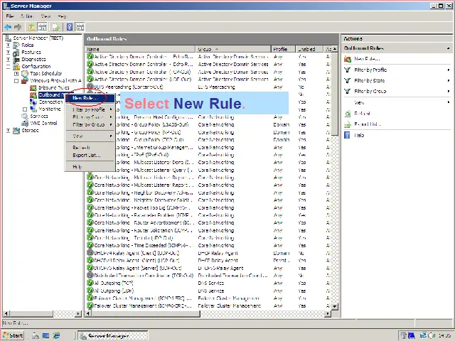Open the View context submenu
Viewport: 455px width, 341px height.
[90, 136]
